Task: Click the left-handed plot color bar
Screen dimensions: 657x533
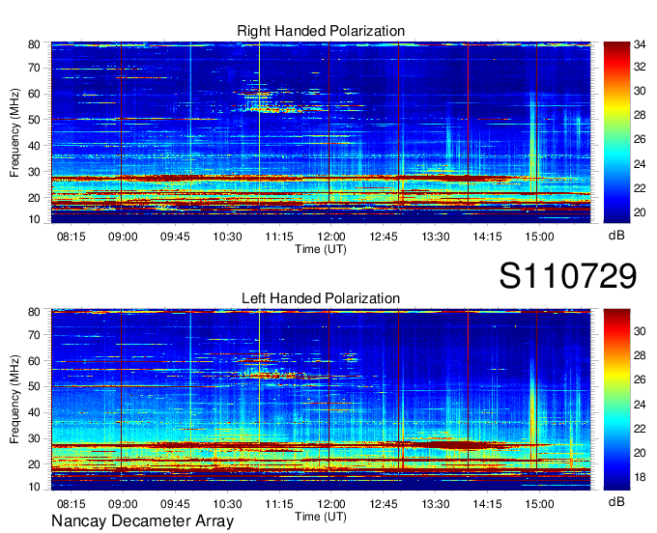Action: [x=616, y=400]
